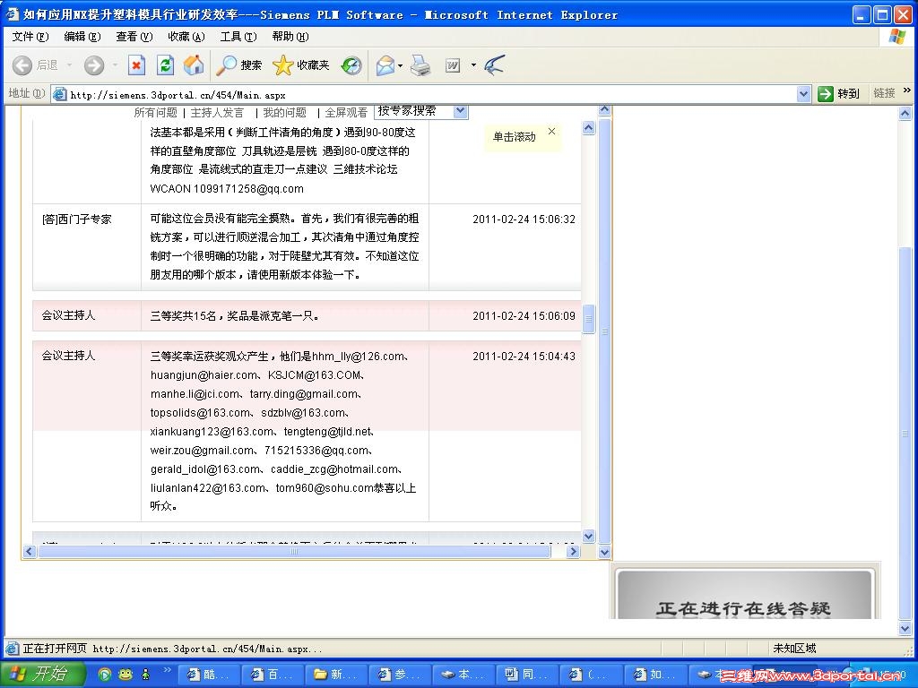Click horizontal scrollbar left arrow
The height and width of the screenshot is (688, 918).
pos(30,551)
